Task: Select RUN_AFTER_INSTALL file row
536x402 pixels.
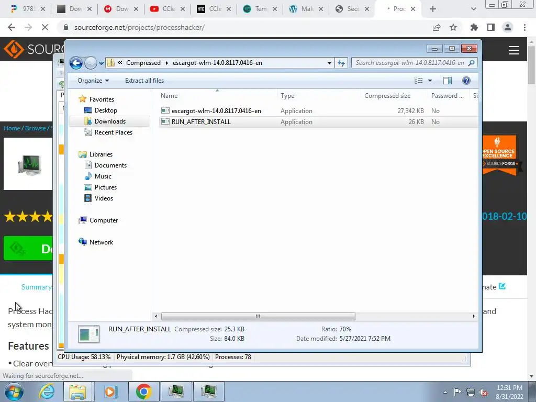Action: point(318,121)
